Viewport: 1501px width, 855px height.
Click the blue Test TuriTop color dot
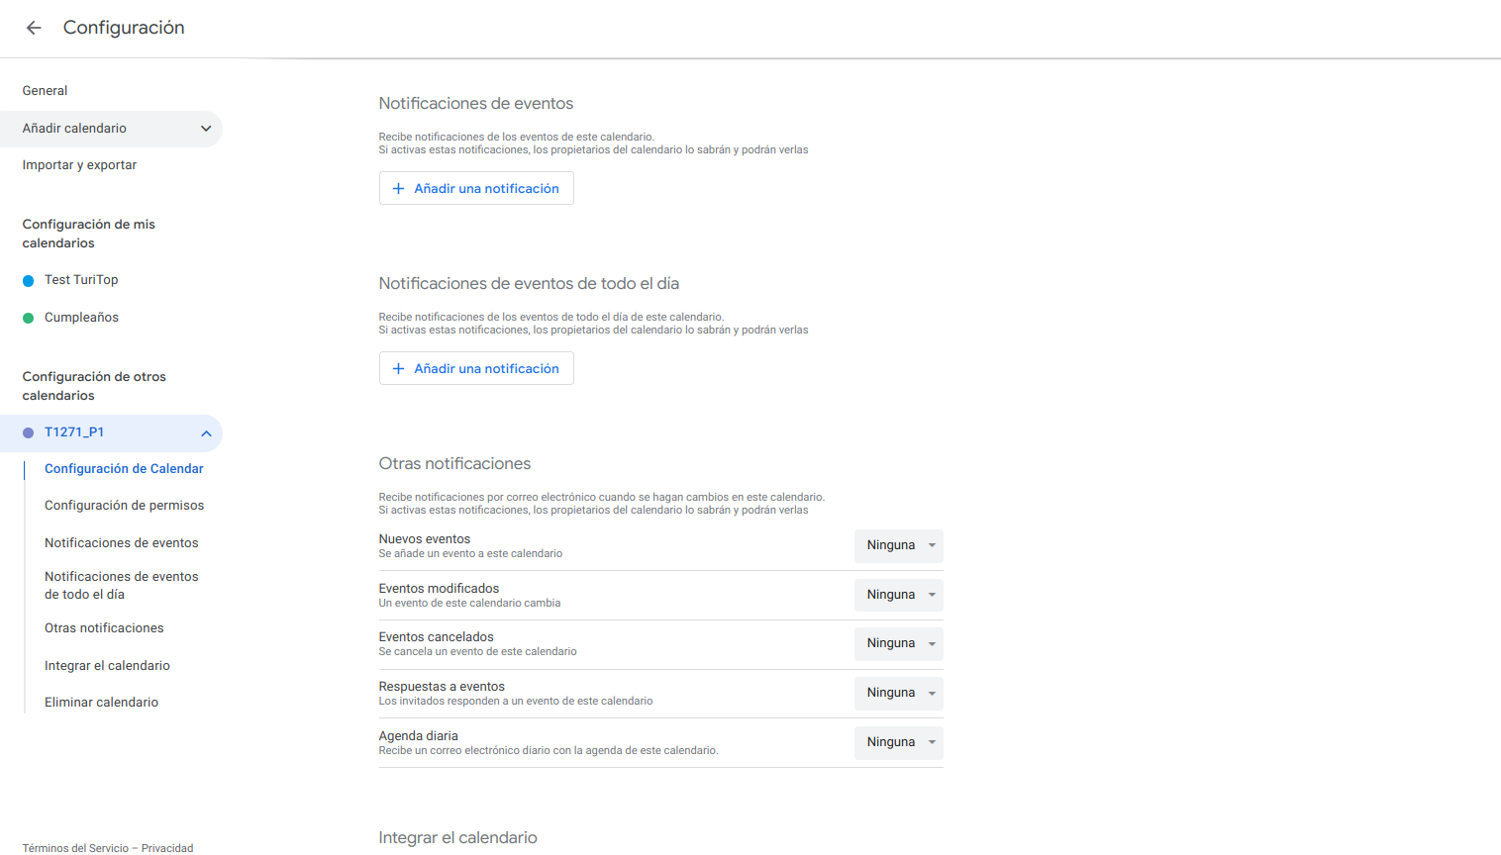[29, 281]
